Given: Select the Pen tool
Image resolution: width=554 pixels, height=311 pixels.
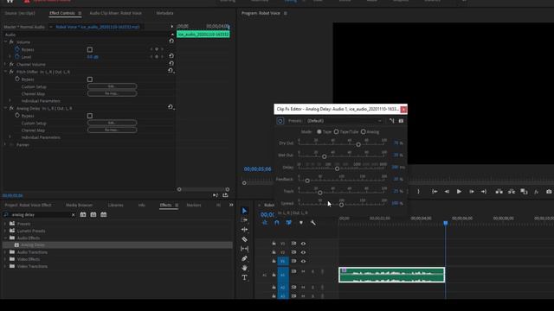Looking at the screenshot, I should click(x=244, y=258).
